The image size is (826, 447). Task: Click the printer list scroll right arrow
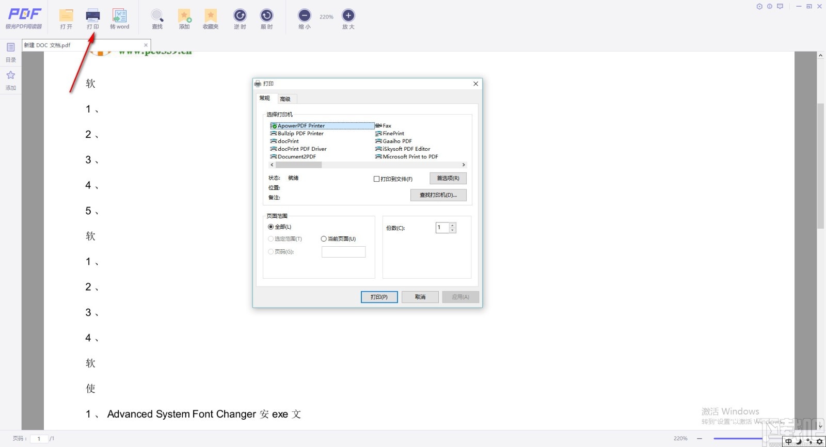pos(464,165)
